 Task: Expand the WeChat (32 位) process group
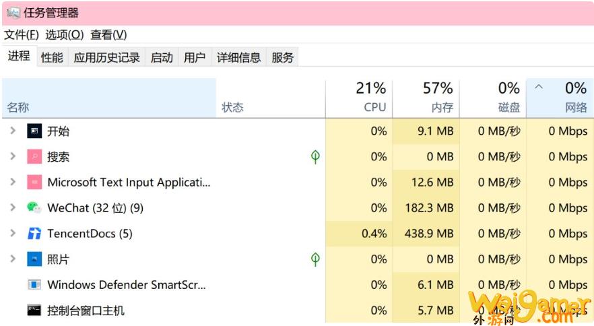click(x=13, y=207)
